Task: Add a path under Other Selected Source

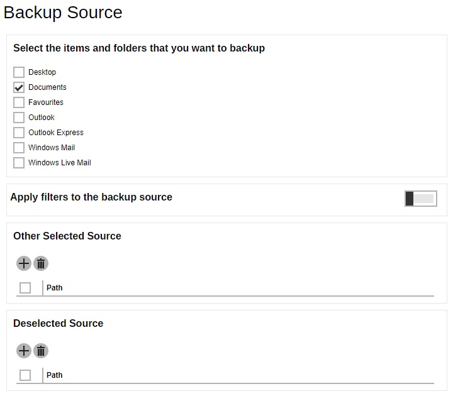Action: [24, 263]
